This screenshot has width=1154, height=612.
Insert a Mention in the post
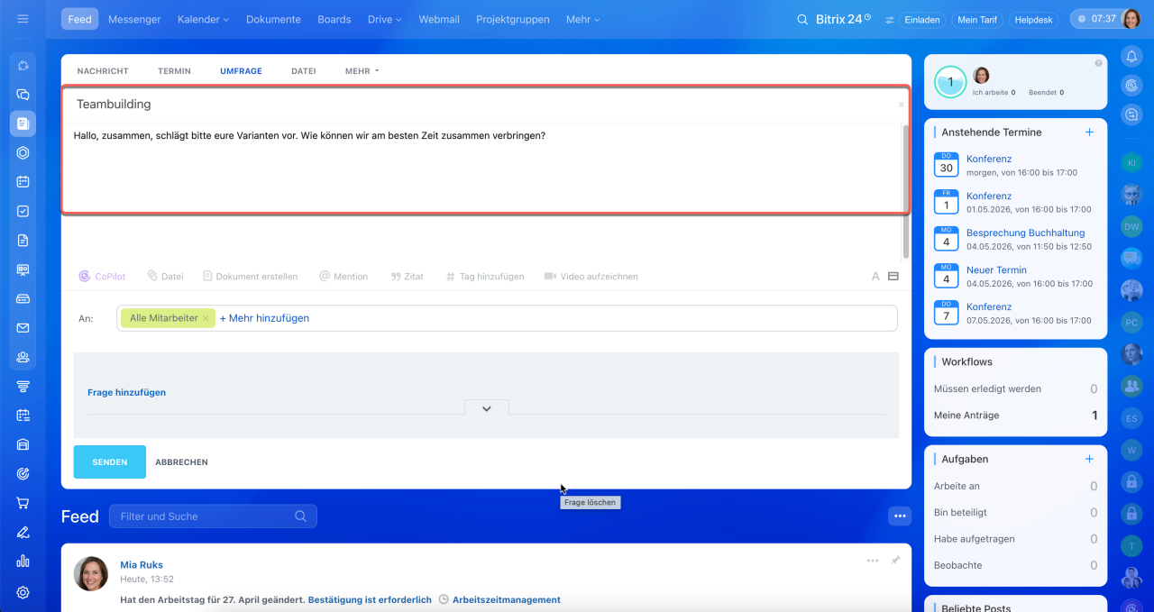pos(343,277)
